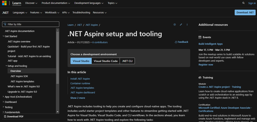Click the .NET brand link

coord(5,13)
